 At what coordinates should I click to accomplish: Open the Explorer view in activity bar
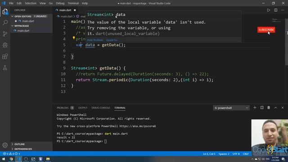[5, 12]
